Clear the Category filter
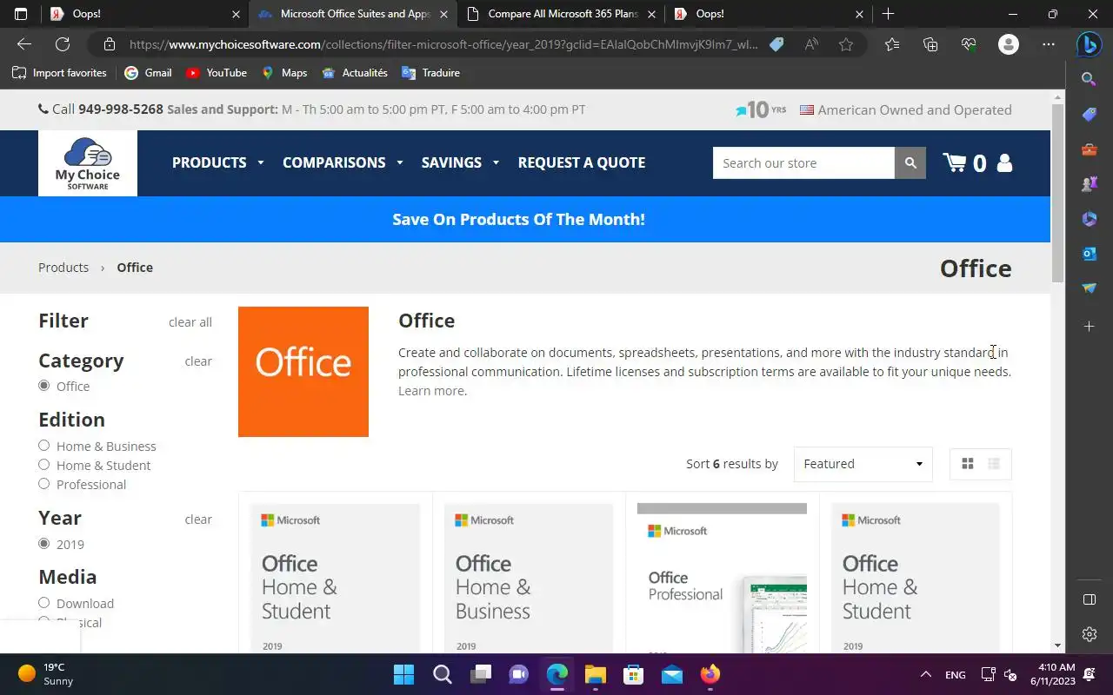This screenshot has width=1113, height=695. [x=198, y=361]
